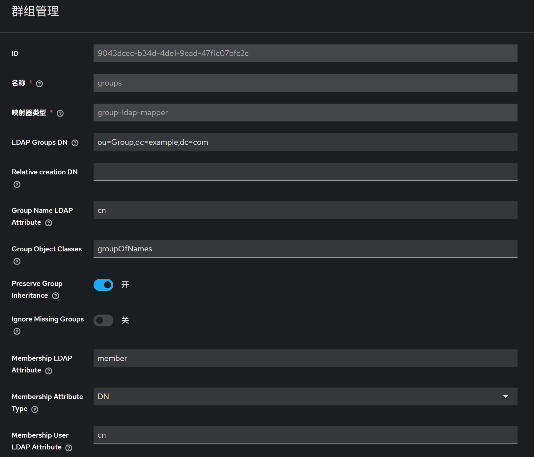
Task: Show help for Preserve Group Inheritance
Action: pos(55,296)
